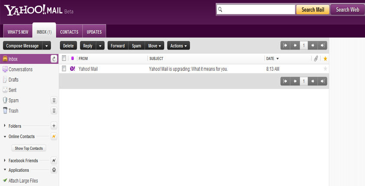Open message 'Yahoo! Mail is upgrading'
This screenshot has height=186, width=365.
(x=188, y=69)
